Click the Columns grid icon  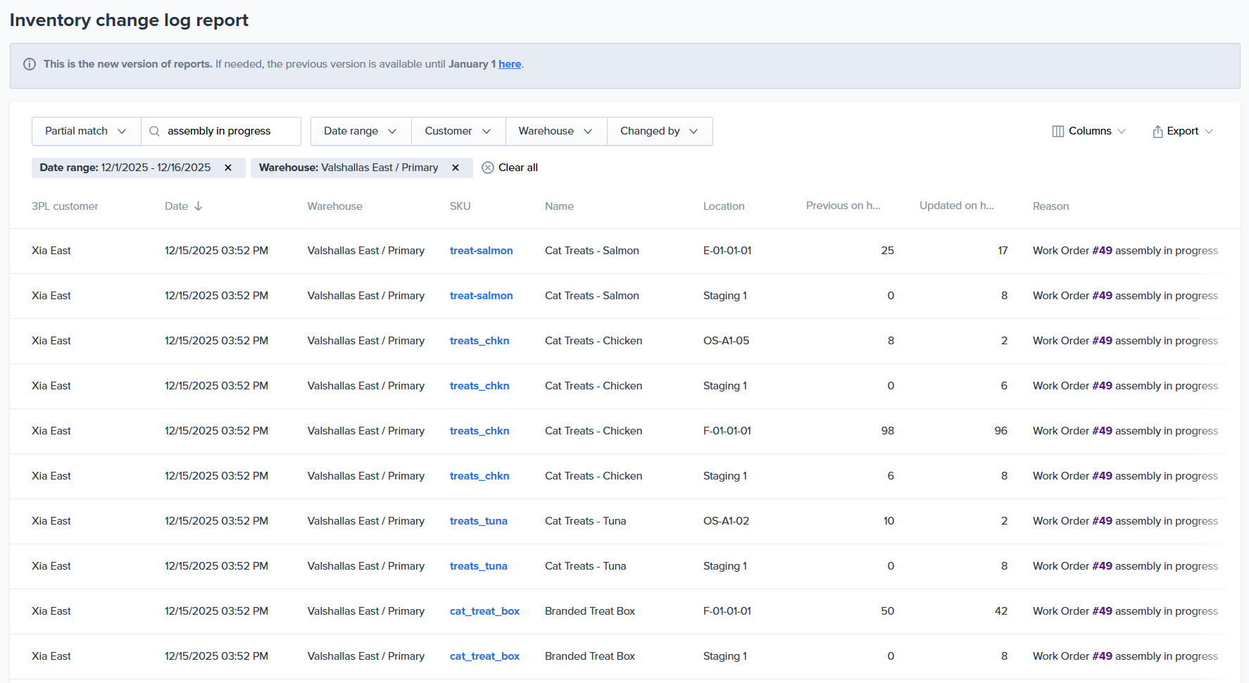tap(1057, 131)
